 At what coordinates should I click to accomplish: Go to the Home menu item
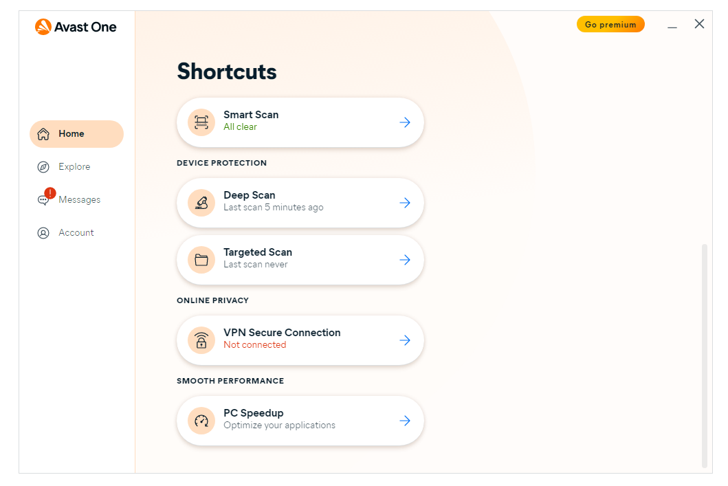pyautogui.click(x=76, y=134)
